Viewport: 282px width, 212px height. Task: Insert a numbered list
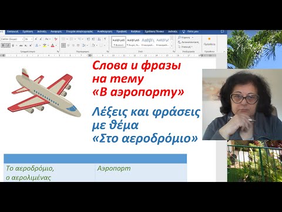pyautogui.click(x=71, y=39)
